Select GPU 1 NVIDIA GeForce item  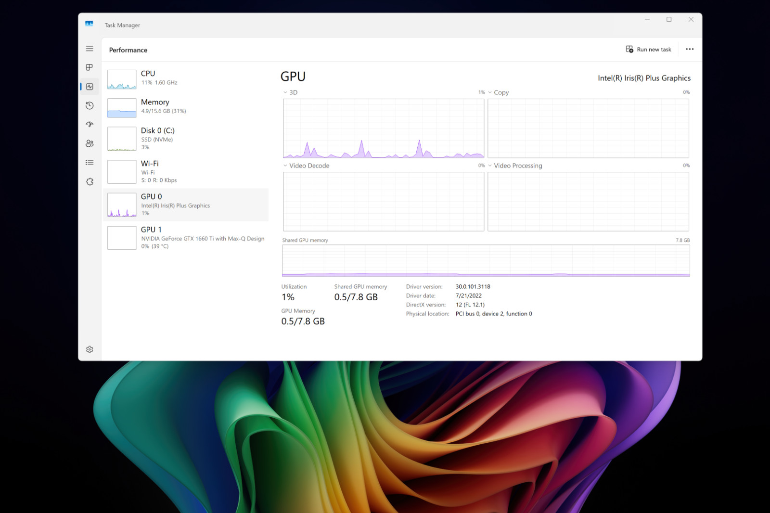click(186, 238)
